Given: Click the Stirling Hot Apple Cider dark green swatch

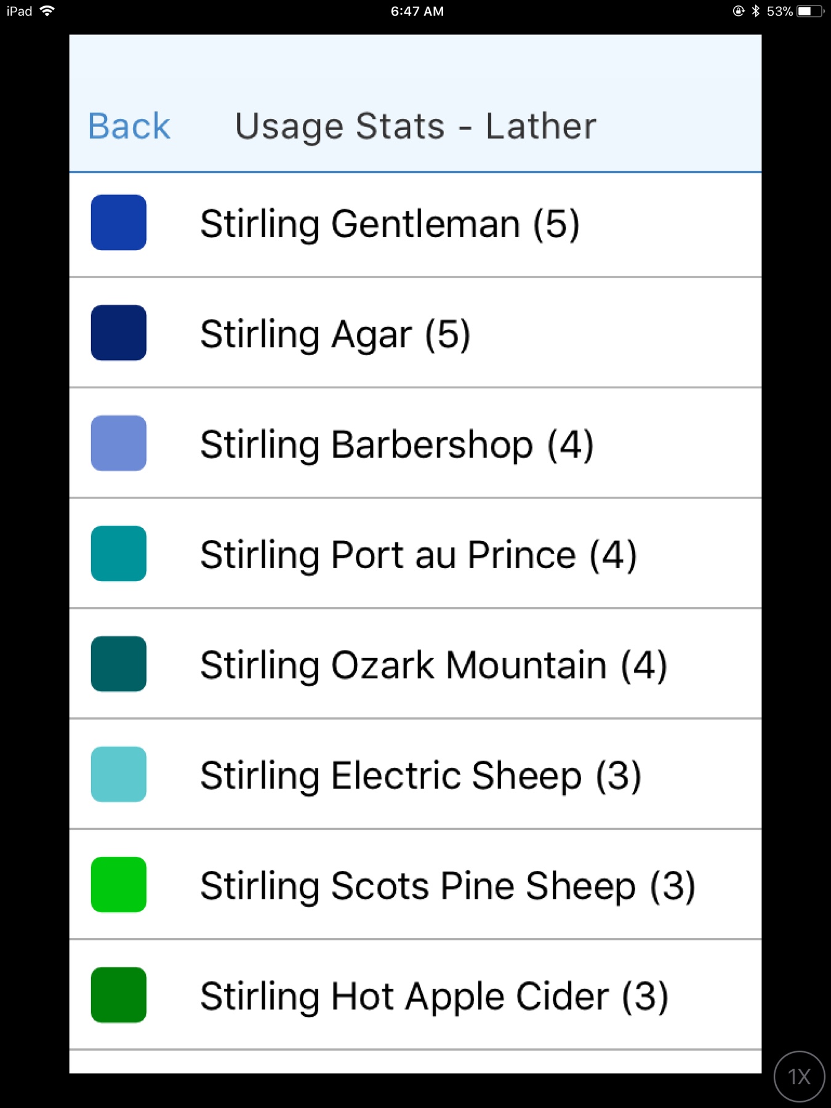Looking at the screenshot, I should tap(119, 995).
